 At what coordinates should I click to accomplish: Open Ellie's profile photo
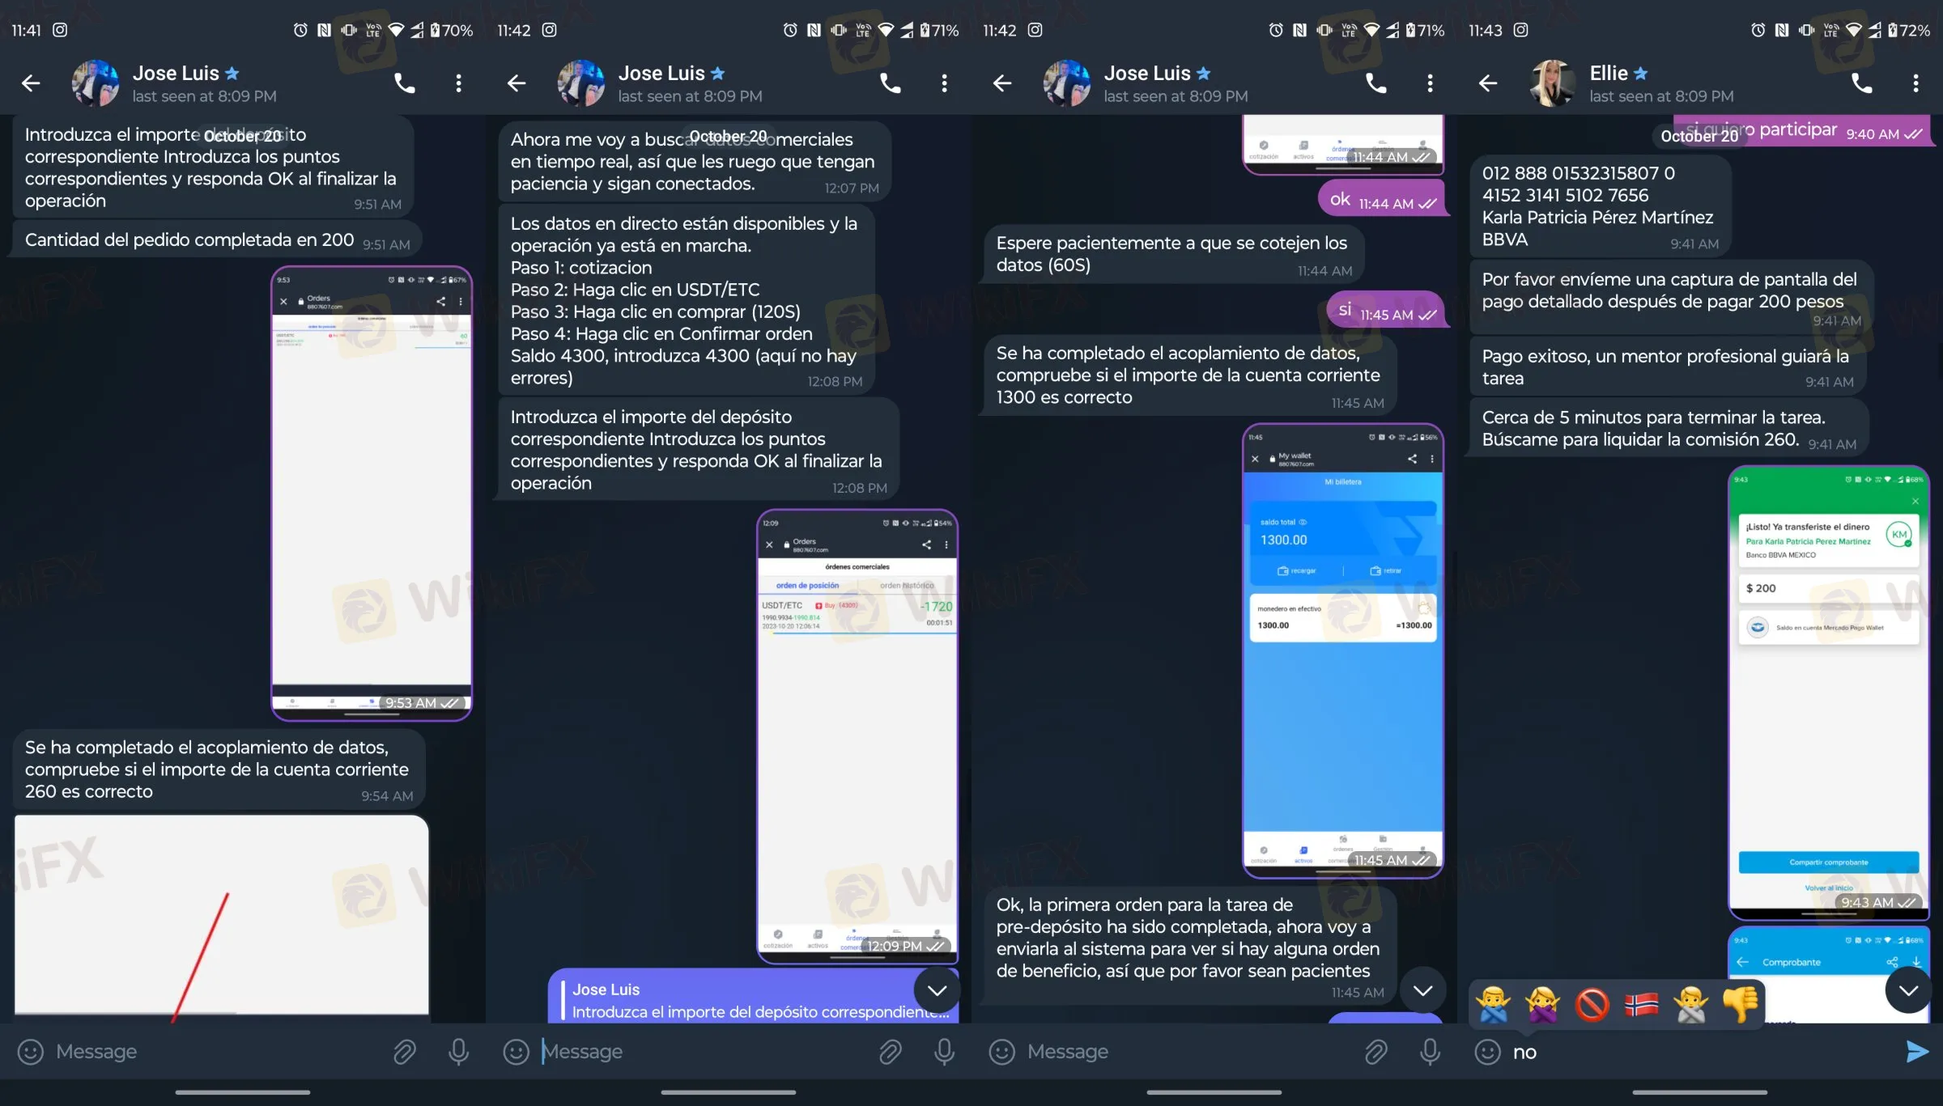pyautogui.click(x=1553, y=83)
